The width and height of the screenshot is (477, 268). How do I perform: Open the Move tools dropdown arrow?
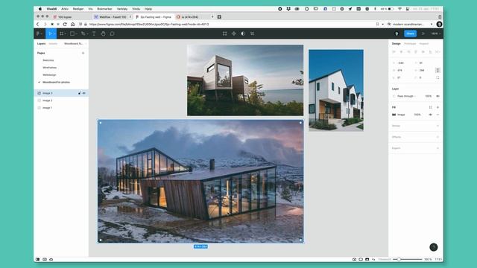coord(54,33)
